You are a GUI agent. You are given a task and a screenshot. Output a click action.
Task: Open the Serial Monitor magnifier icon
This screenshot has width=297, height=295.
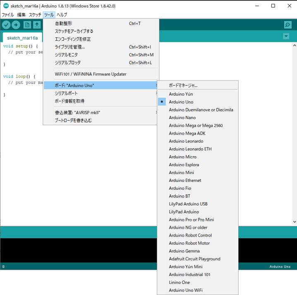click(x=288, y=25)
